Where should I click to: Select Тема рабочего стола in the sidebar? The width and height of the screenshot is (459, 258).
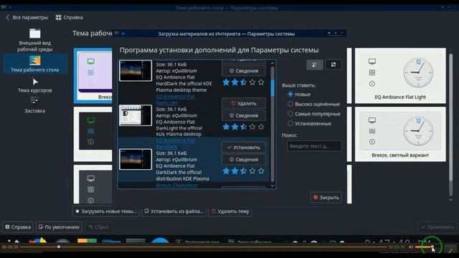[x=35, y=64]
